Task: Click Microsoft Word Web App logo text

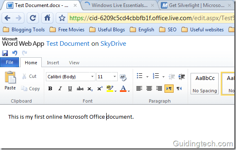Action: pyautogui.click(x=23, y=42)
